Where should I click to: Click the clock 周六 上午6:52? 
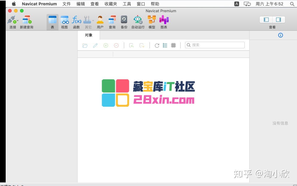[269, 4]
